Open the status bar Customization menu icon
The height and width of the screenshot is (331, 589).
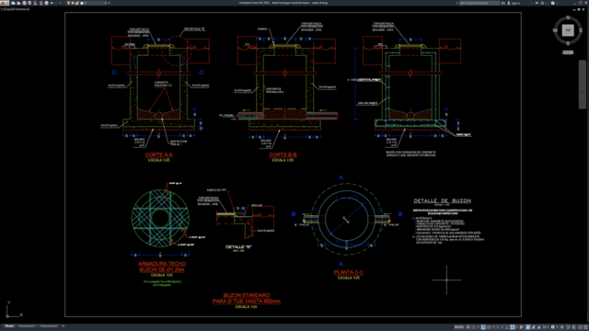(585, 327)
